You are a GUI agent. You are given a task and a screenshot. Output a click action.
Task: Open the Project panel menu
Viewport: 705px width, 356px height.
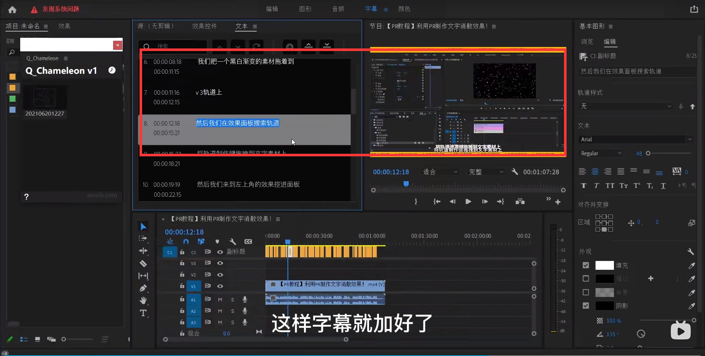(46, 26)
